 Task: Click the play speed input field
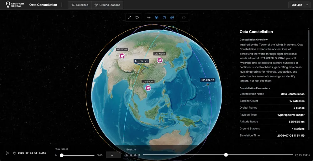(x=113, y=155)
